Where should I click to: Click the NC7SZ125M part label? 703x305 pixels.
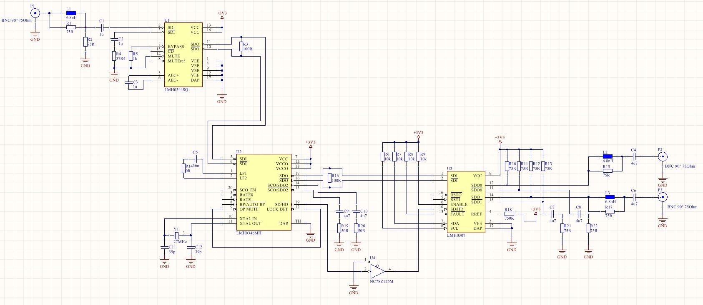(x=382, y=282)
